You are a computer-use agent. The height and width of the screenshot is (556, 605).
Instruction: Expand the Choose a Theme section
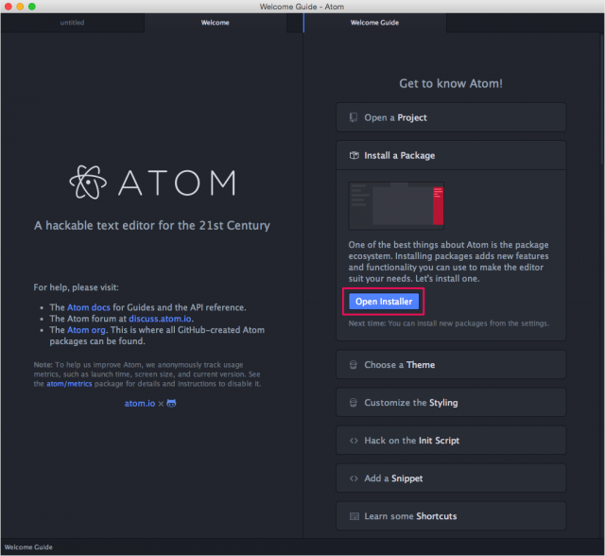click(x=451, y=365)
